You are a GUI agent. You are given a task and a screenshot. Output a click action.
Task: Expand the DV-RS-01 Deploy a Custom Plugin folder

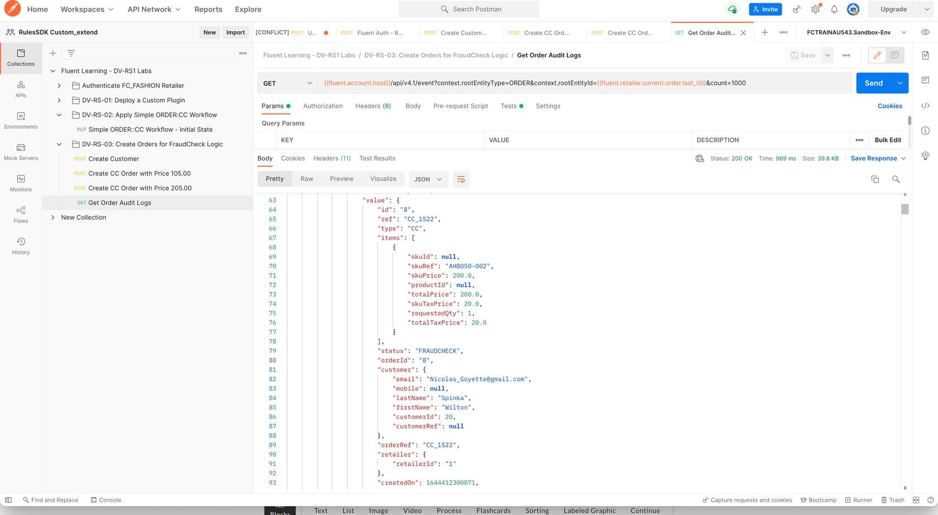coord(59,100)
